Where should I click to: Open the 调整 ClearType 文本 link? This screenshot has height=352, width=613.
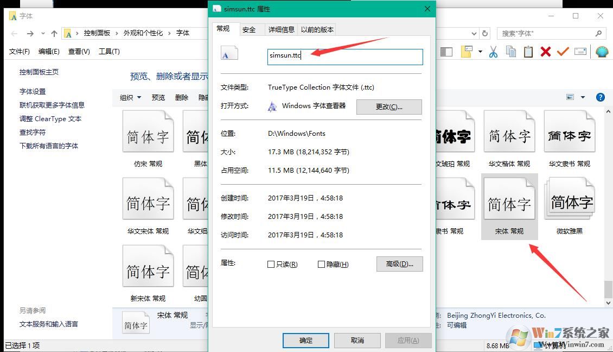[51, 118]
